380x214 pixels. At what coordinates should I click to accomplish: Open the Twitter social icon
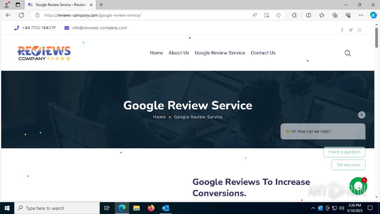coord(351,30)
